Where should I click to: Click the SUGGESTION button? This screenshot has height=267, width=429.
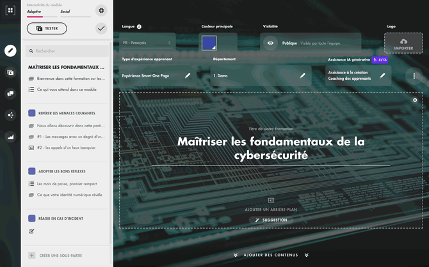click(x=271, y=220)
